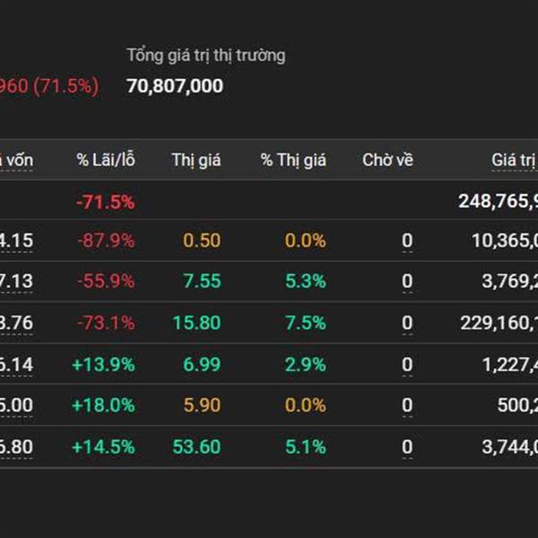
Task: Click the -55.9% loss cell
Action: point(105,282)
